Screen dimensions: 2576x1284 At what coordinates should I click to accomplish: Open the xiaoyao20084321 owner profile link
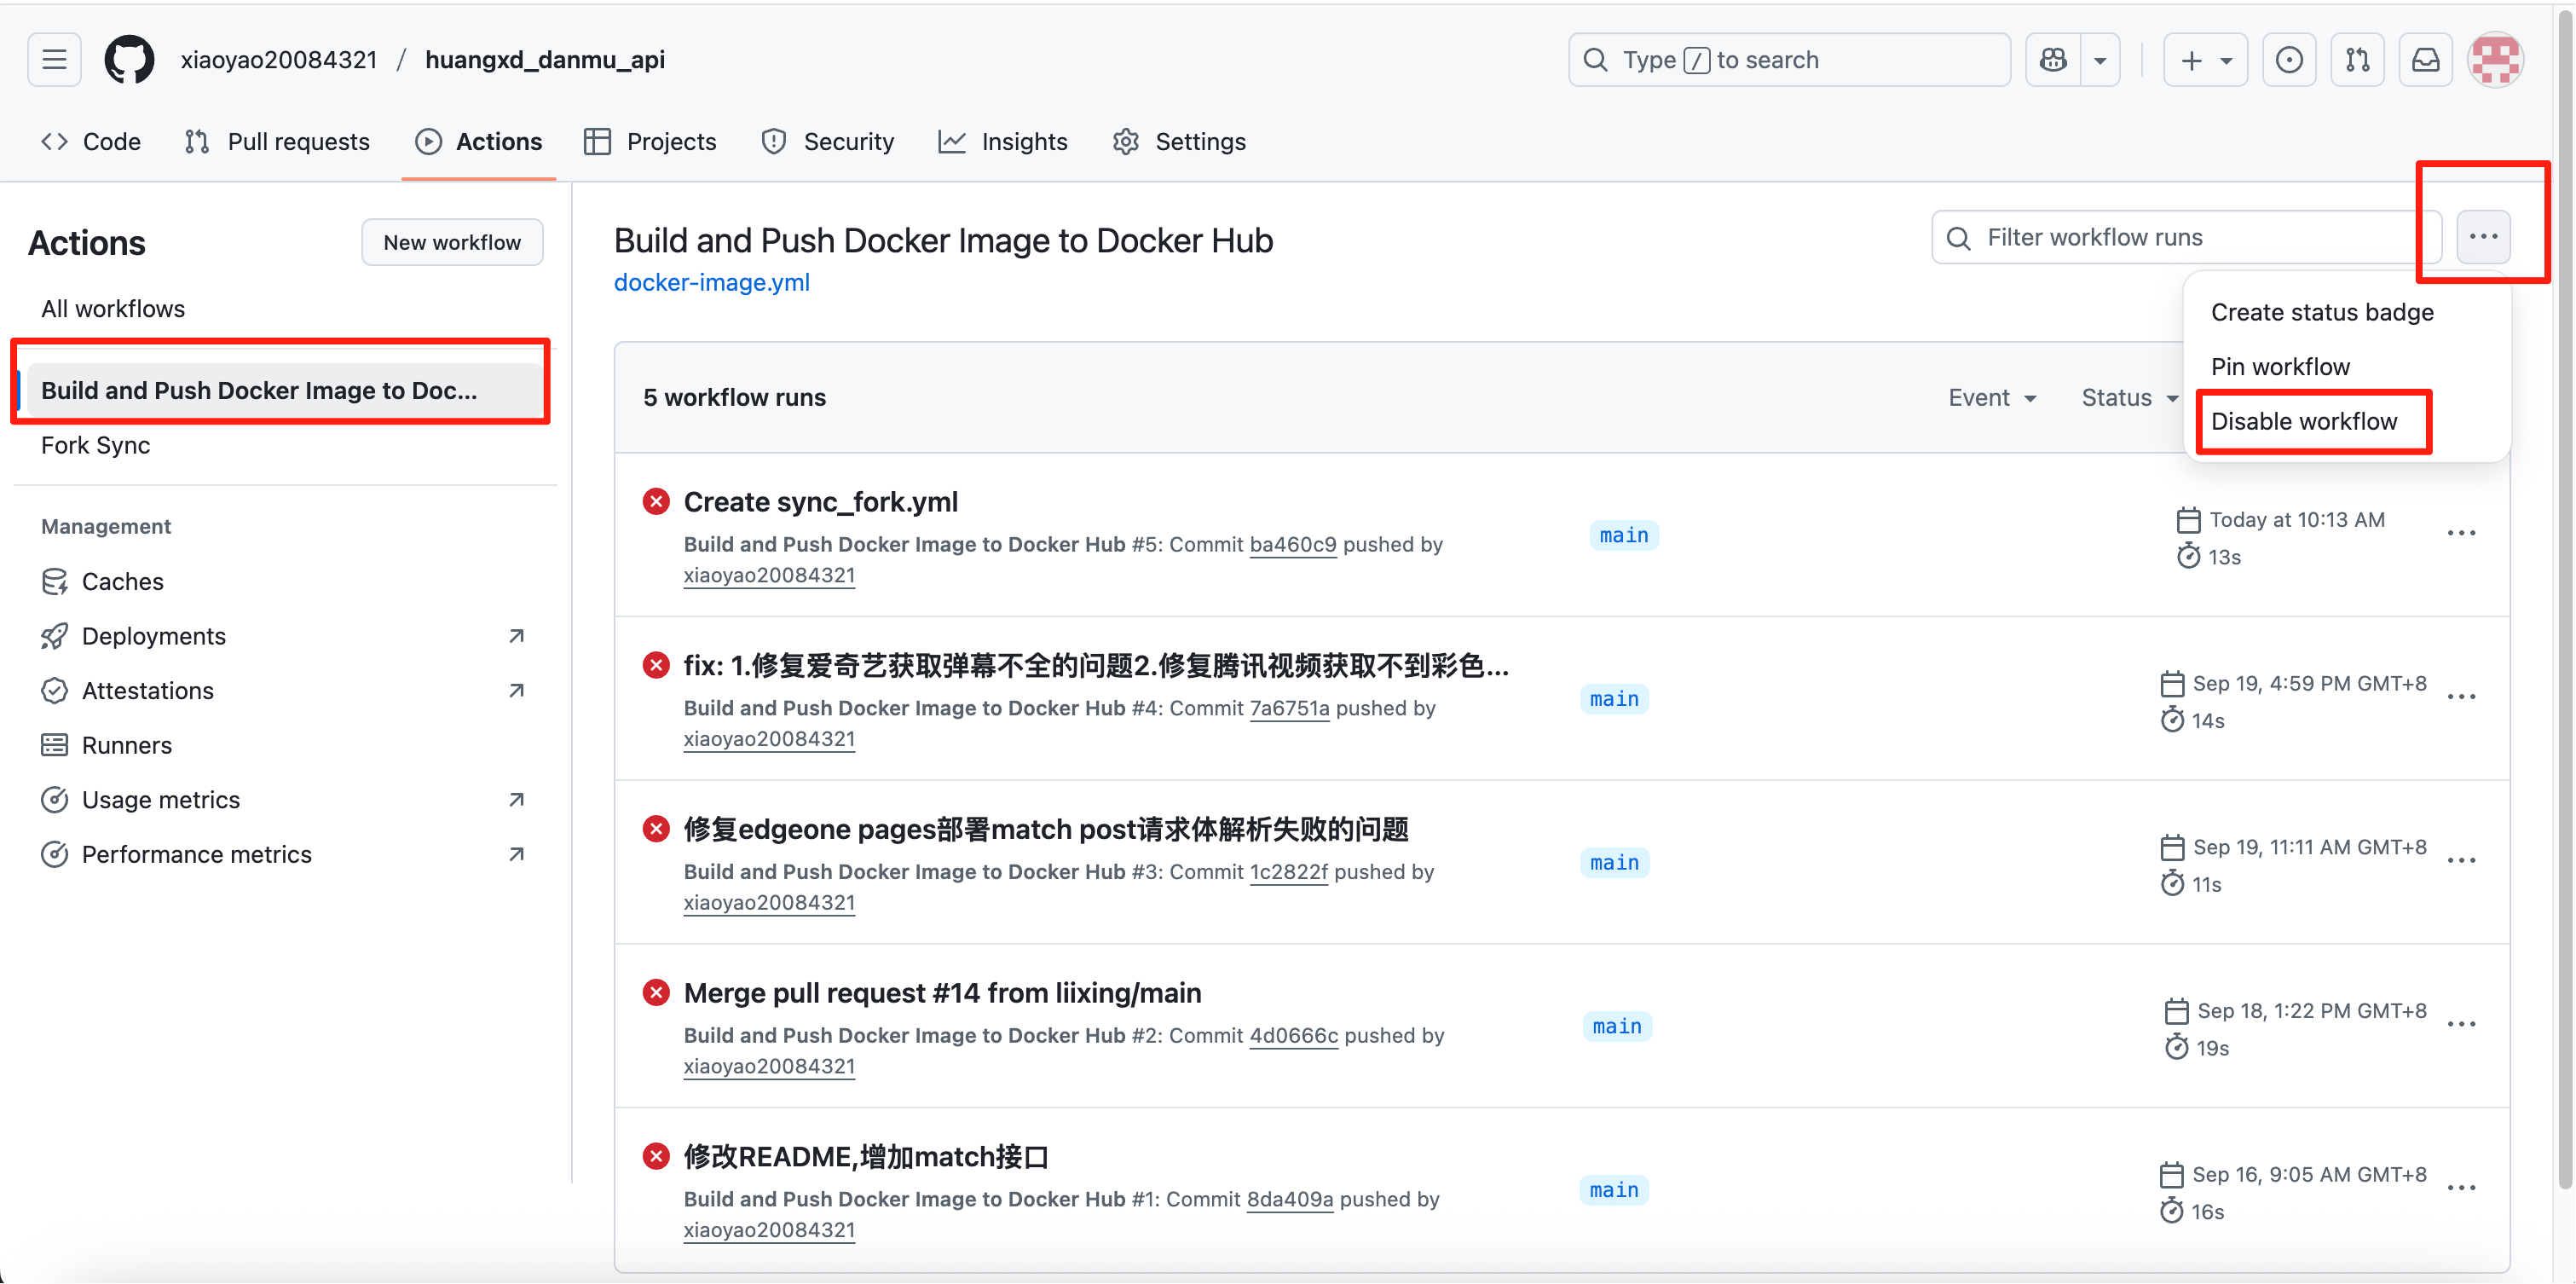click(x=279, y=60)
